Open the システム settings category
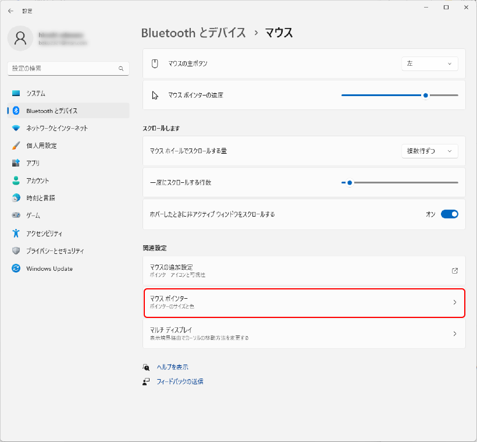The image size is (477, 442). point(35,93)
